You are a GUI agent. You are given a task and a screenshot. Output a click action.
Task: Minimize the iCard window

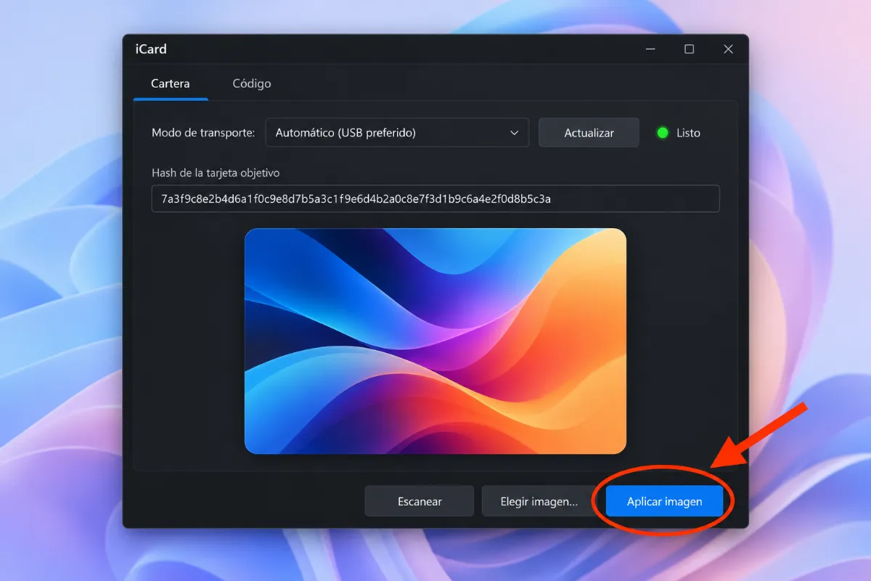[650, 49]
